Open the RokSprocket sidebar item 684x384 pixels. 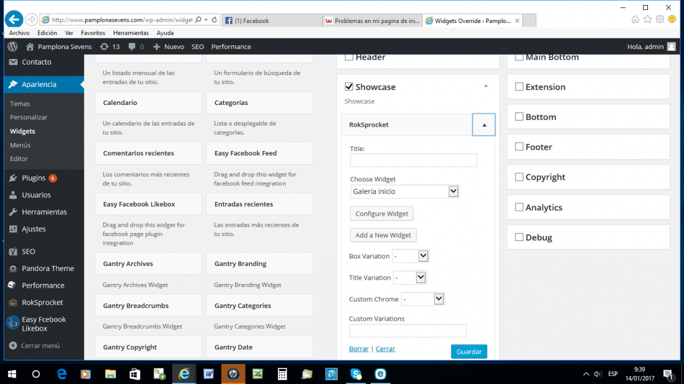[x=44, y=302]
